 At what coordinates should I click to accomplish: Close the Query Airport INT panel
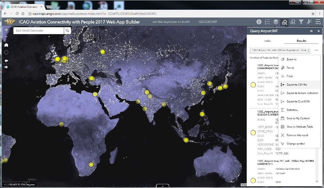click(x=319, y=31)
